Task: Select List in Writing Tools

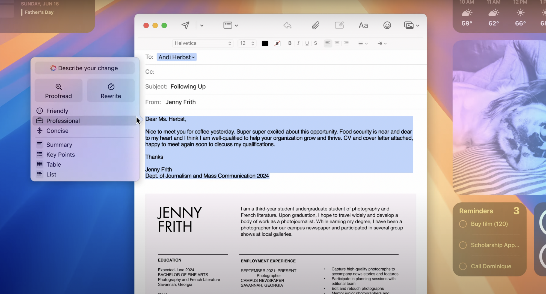Action: 85,174
